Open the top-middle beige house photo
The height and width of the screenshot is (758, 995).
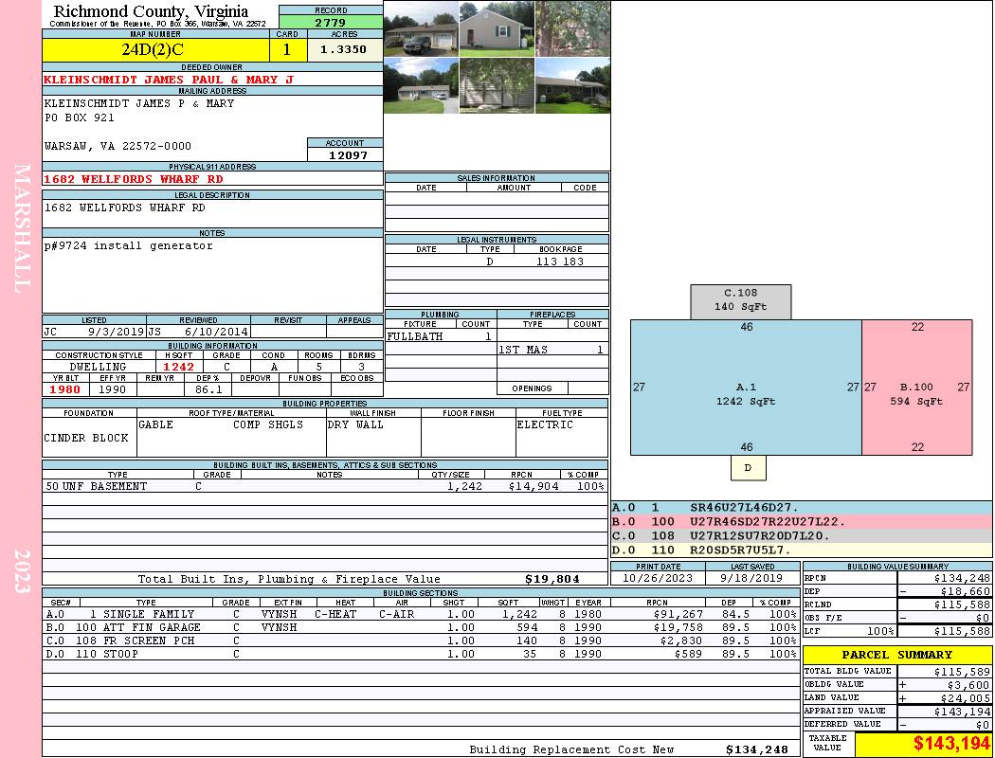coord(497,28)
